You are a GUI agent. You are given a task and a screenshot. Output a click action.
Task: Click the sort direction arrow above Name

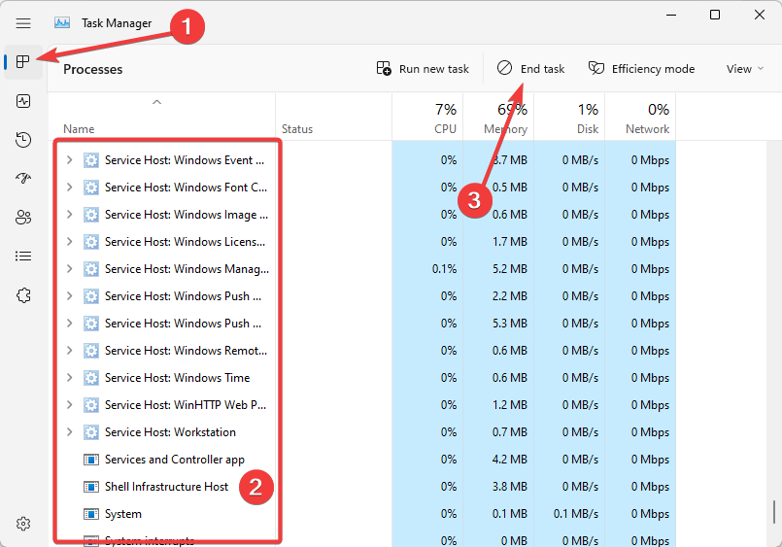[156, 102]
